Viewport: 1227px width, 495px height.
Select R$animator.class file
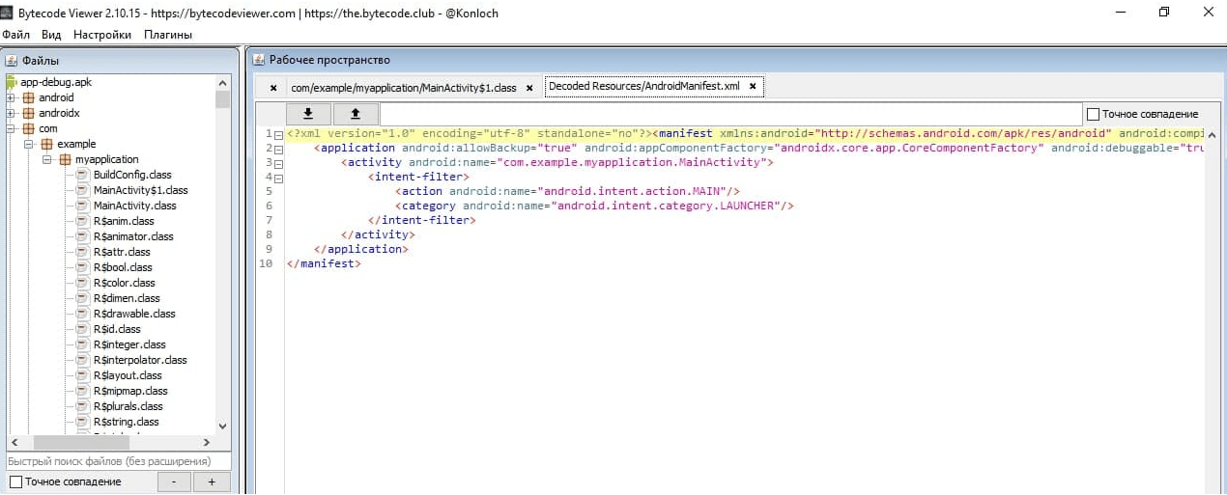[x=133, y=236]
